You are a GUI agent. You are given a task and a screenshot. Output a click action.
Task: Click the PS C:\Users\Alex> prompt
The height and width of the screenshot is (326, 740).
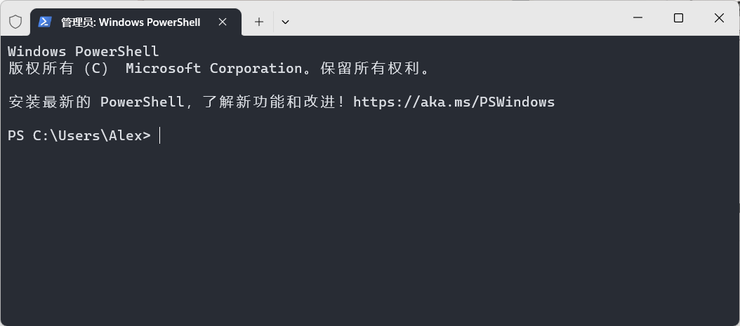tap(79, 136)
